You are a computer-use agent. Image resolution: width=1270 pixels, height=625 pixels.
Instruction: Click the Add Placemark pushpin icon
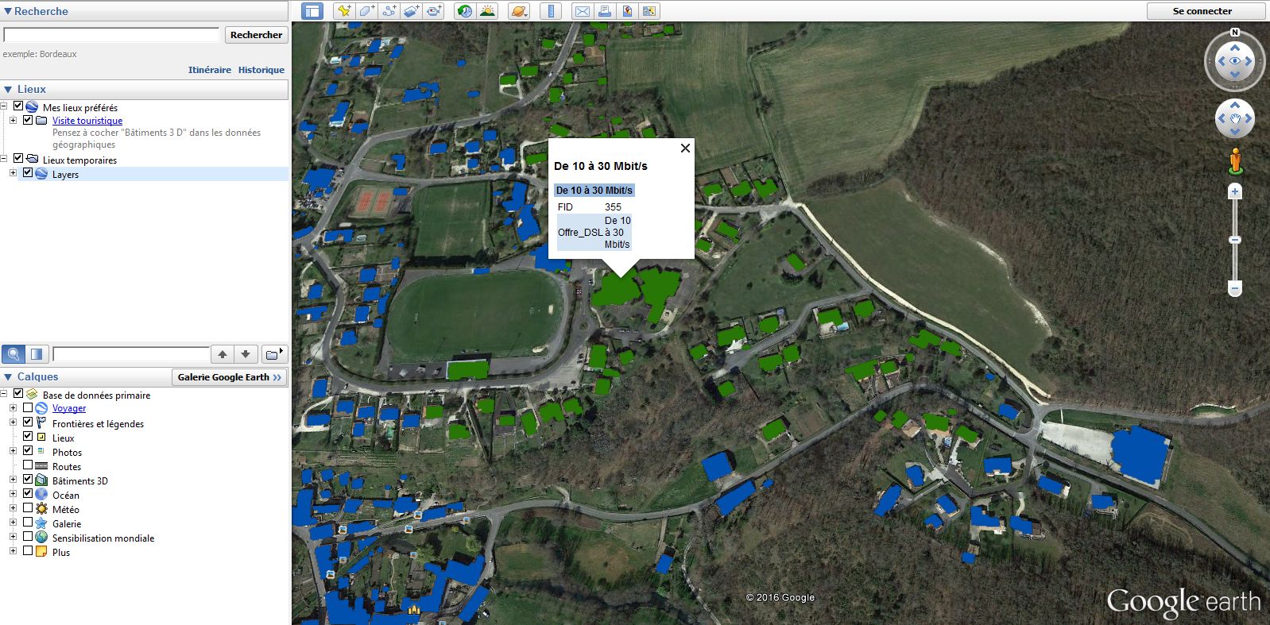click(344, 11)
